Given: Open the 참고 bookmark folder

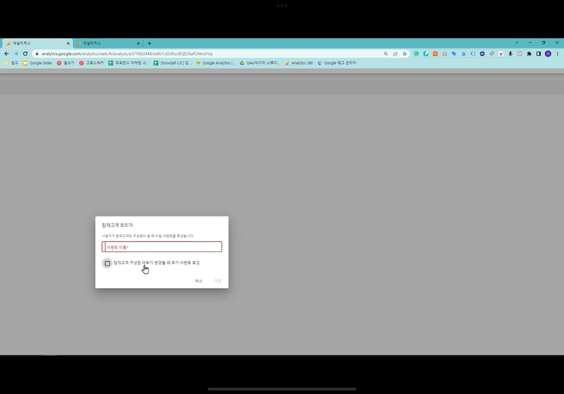Looking at the screenshot, I should (11, 63).
